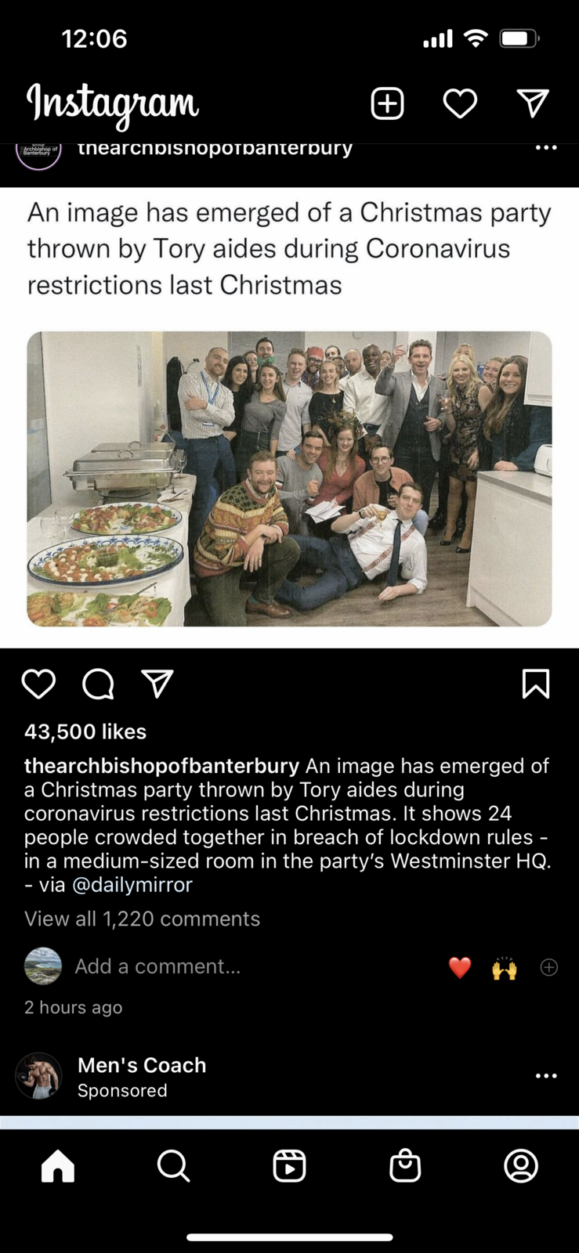Save post with bookmark icon

[536, 684]
